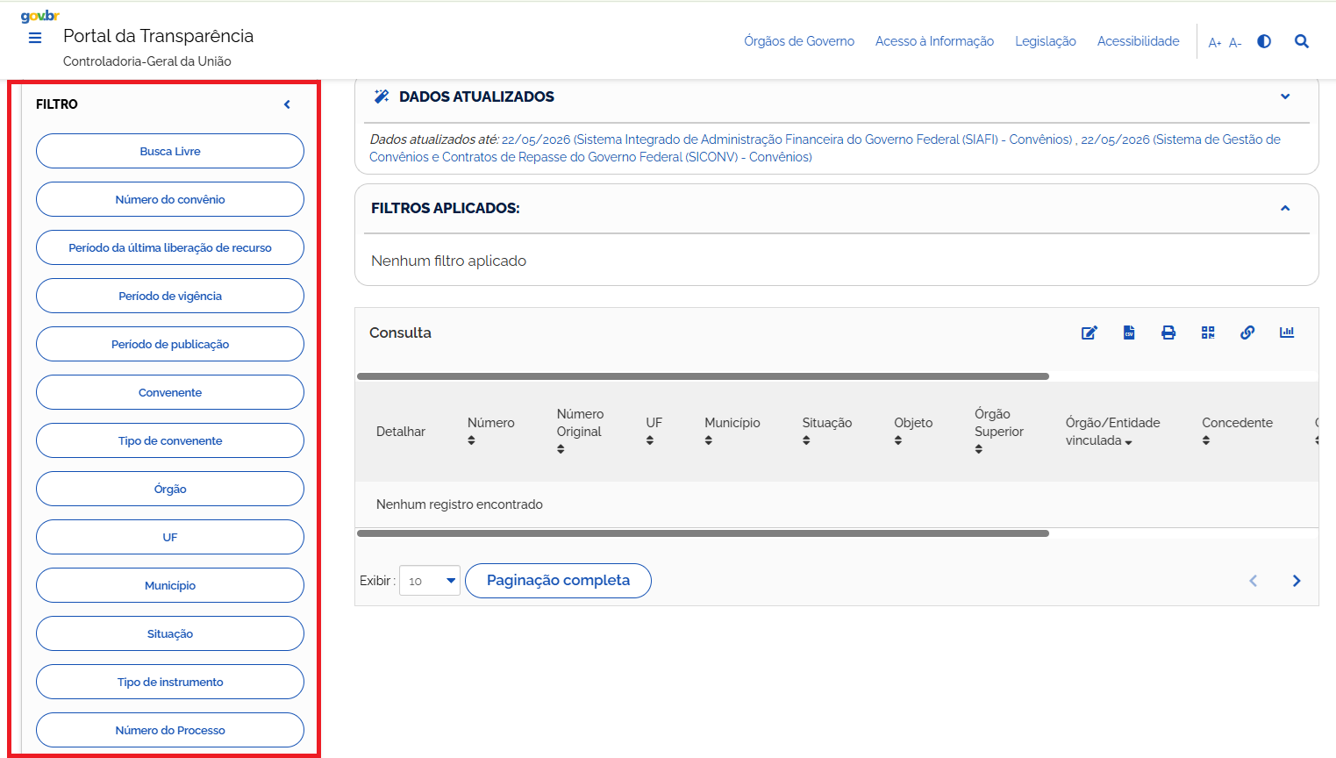Screen dimensions: 1336x758
Task: Open Período da última liberação de recurso filter
Action: point(170,247)
